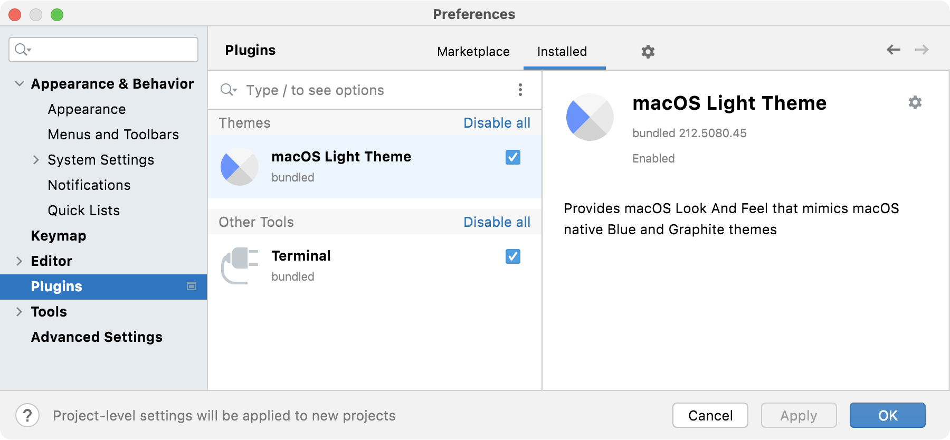Collapse the Appearance & Behavior section
The width and height of the screenshot is (950, 440).
(18, 83)
